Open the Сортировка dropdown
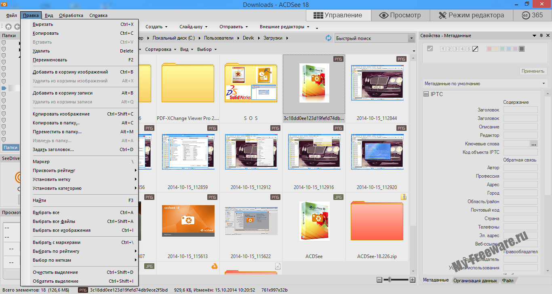This screenshot has width=552, height=294. (x=160, y=49)
